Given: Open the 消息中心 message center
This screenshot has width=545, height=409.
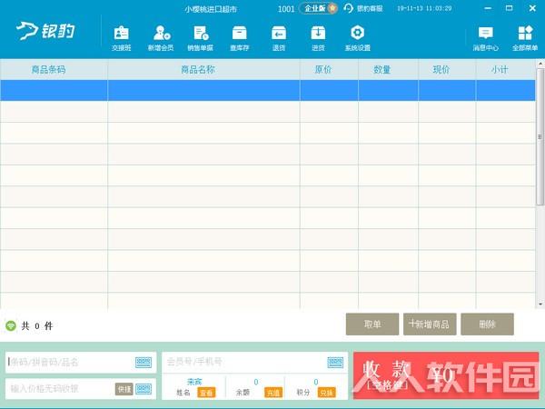Looking at the screenshot, I should click(x=486, y=39).
